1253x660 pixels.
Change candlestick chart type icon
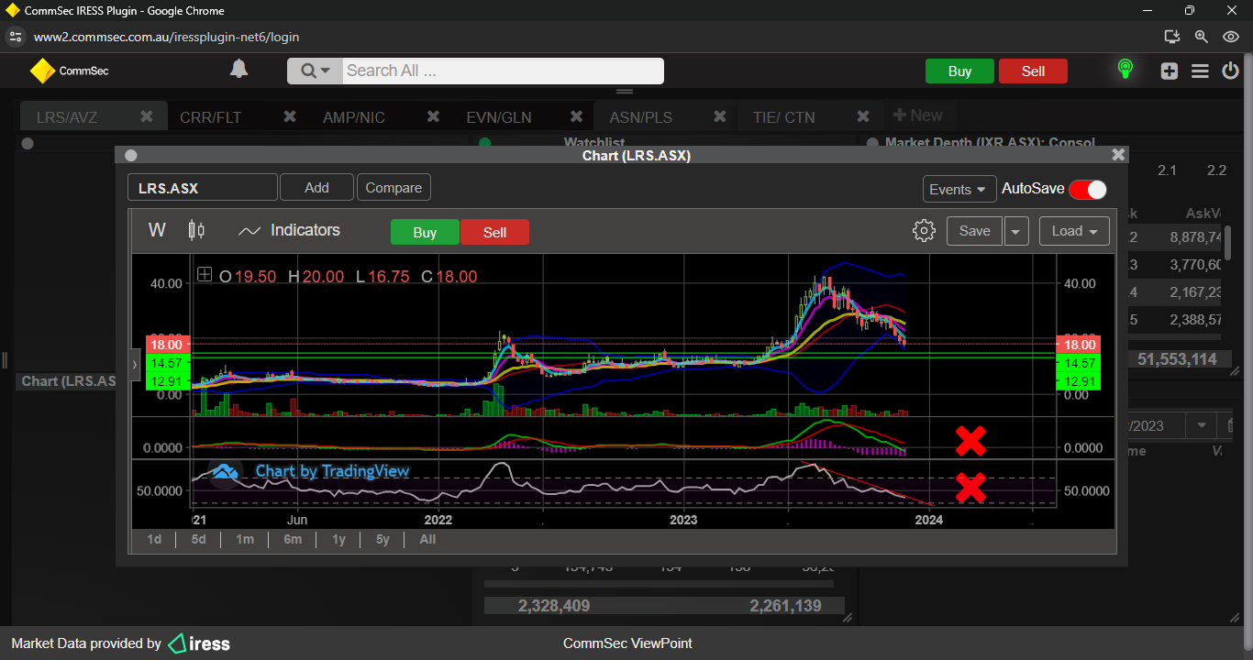click(196, 230)
